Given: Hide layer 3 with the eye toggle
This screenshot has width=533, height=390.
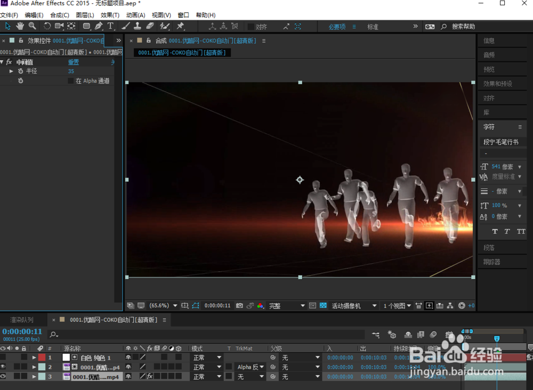Looking at the screenshot, I should point(3,376).
